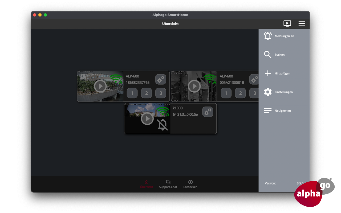
Task: Click the device ID 186882337F65 text
Action: pos(138,83)
